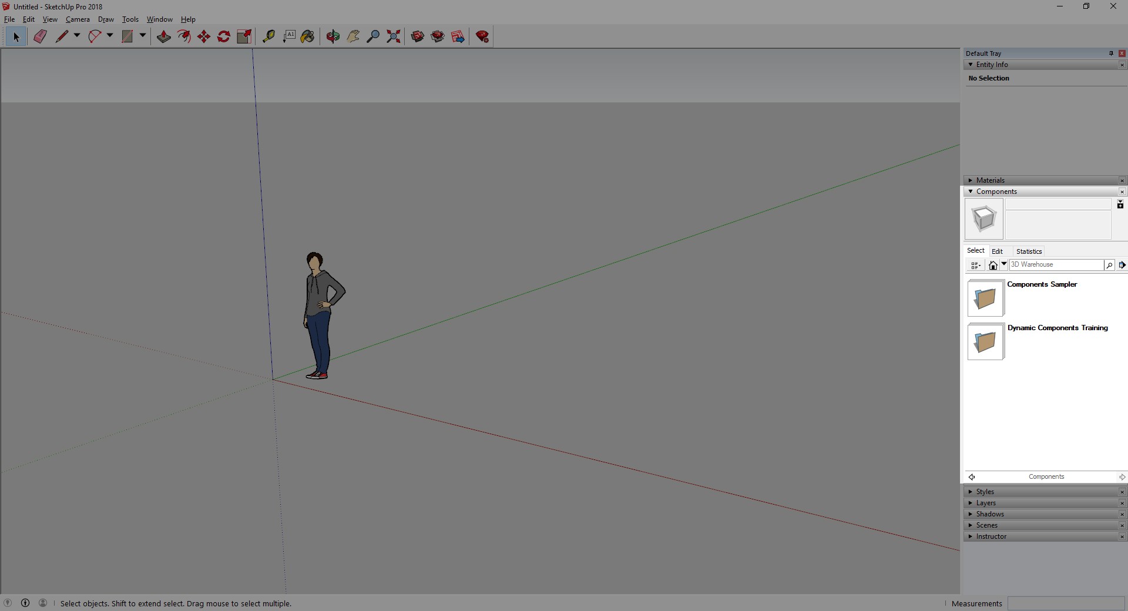Open the Camera menu
Image resolution: width=1128 pixels, height=611 pixels.
(78, 19)
